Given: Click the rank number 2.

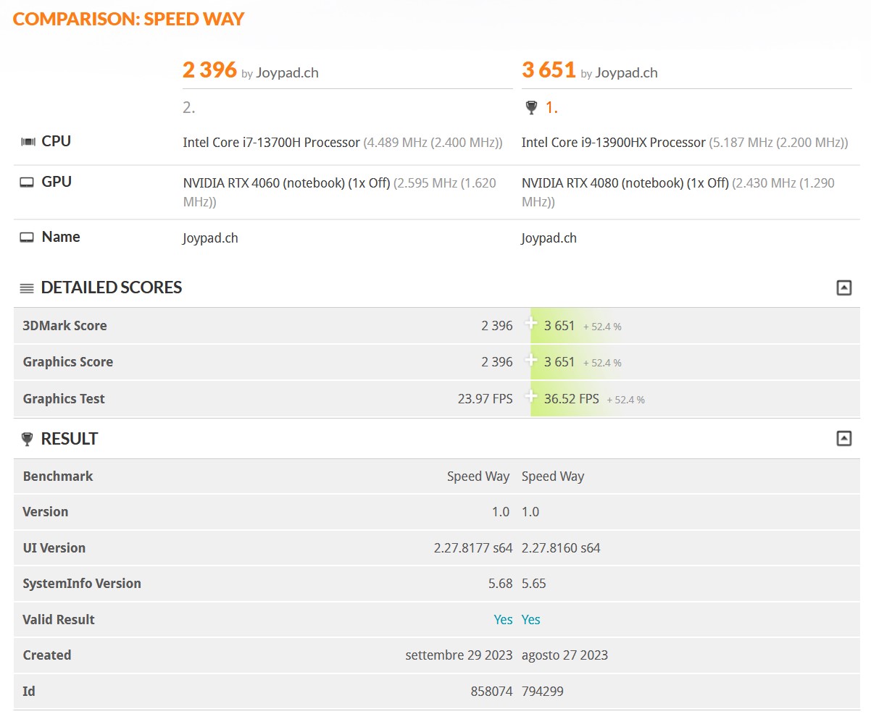Looking at the screenshot, I should (188, 108).
